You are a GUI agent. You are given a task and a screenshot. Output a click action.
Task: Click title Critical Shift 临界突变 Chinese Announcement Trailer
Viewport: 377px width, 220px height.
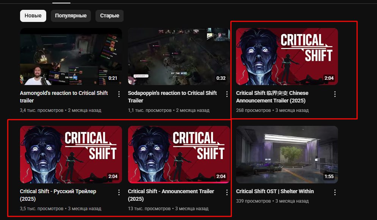[x=272, y=97]
